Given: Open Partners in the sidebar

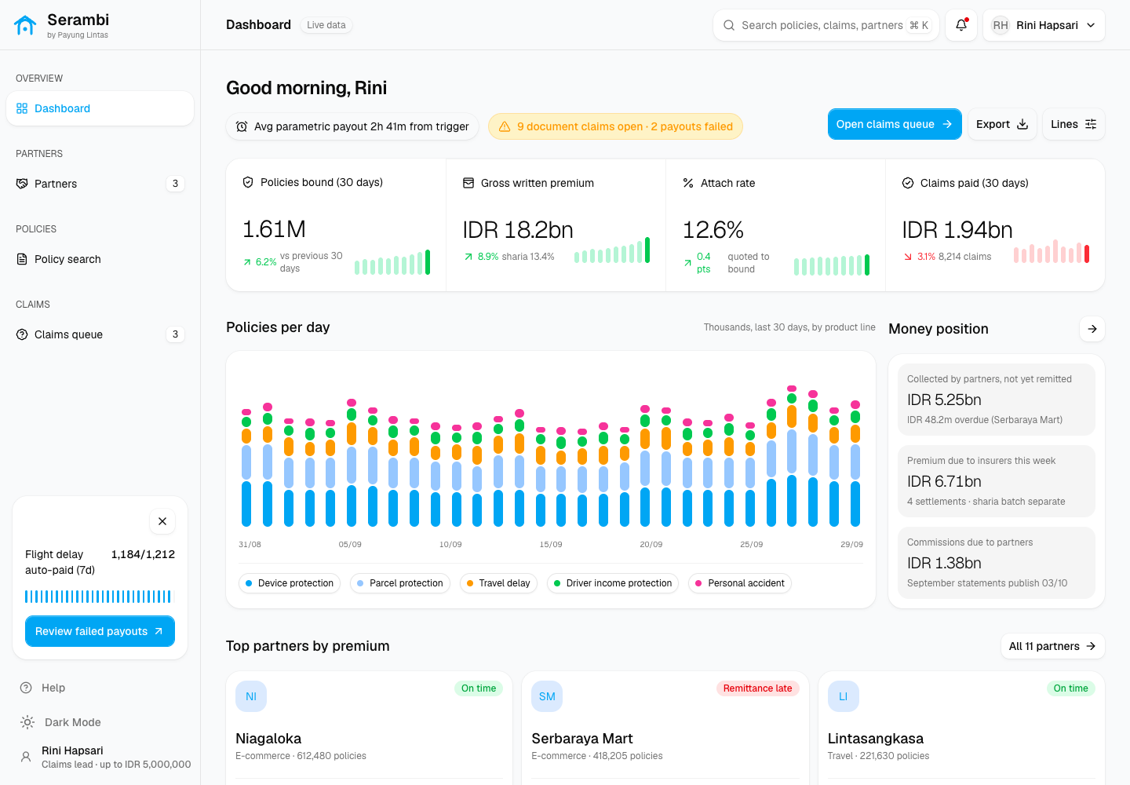Looking at the screenshot, I should point(100,184).
